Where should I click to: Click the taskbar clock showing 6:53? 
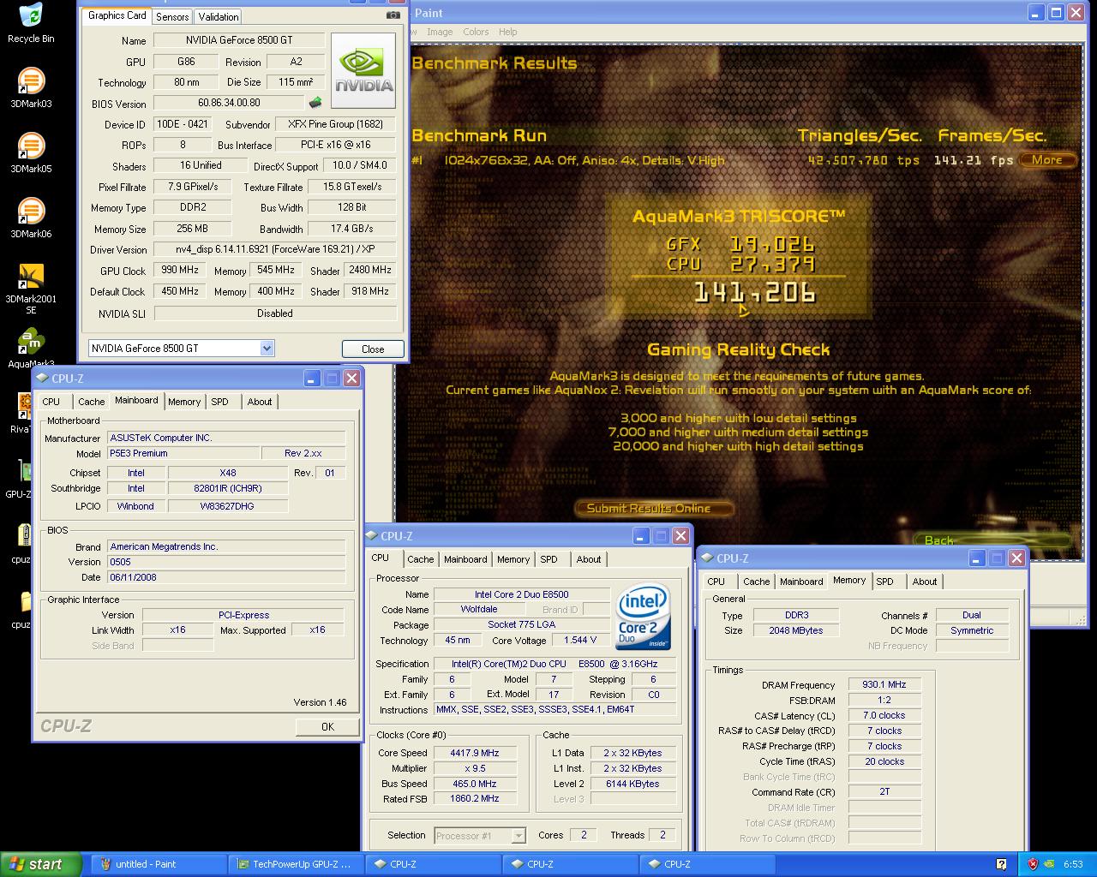click(x=1073, y=864)
